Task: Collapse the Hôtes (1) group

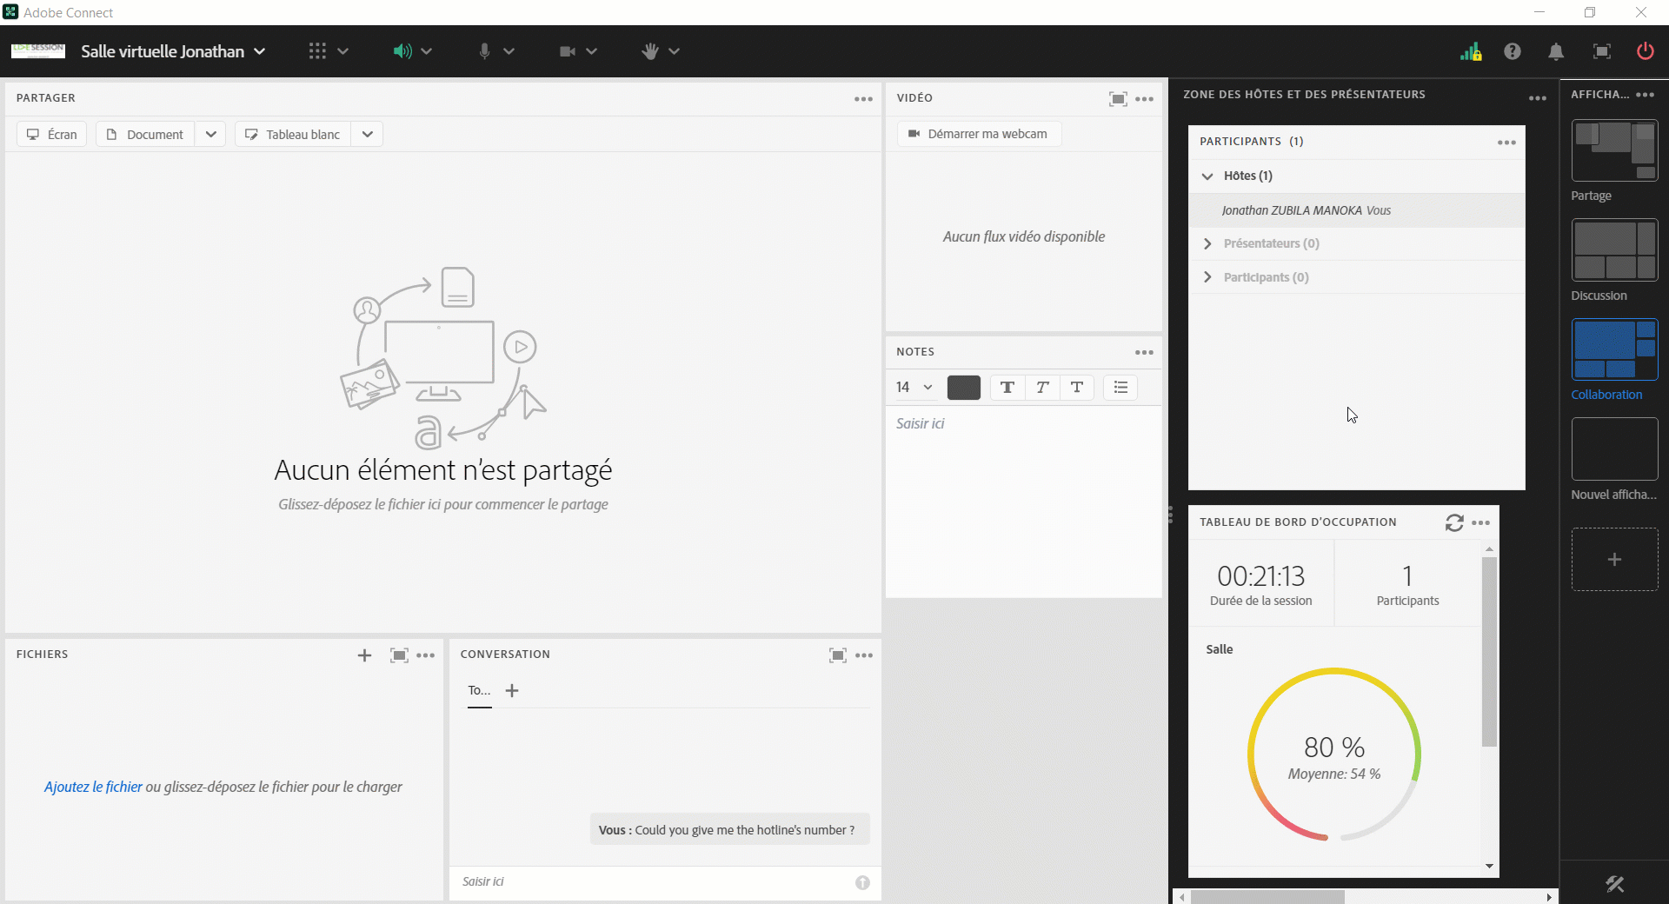Action: click(x=1207, y=176)
